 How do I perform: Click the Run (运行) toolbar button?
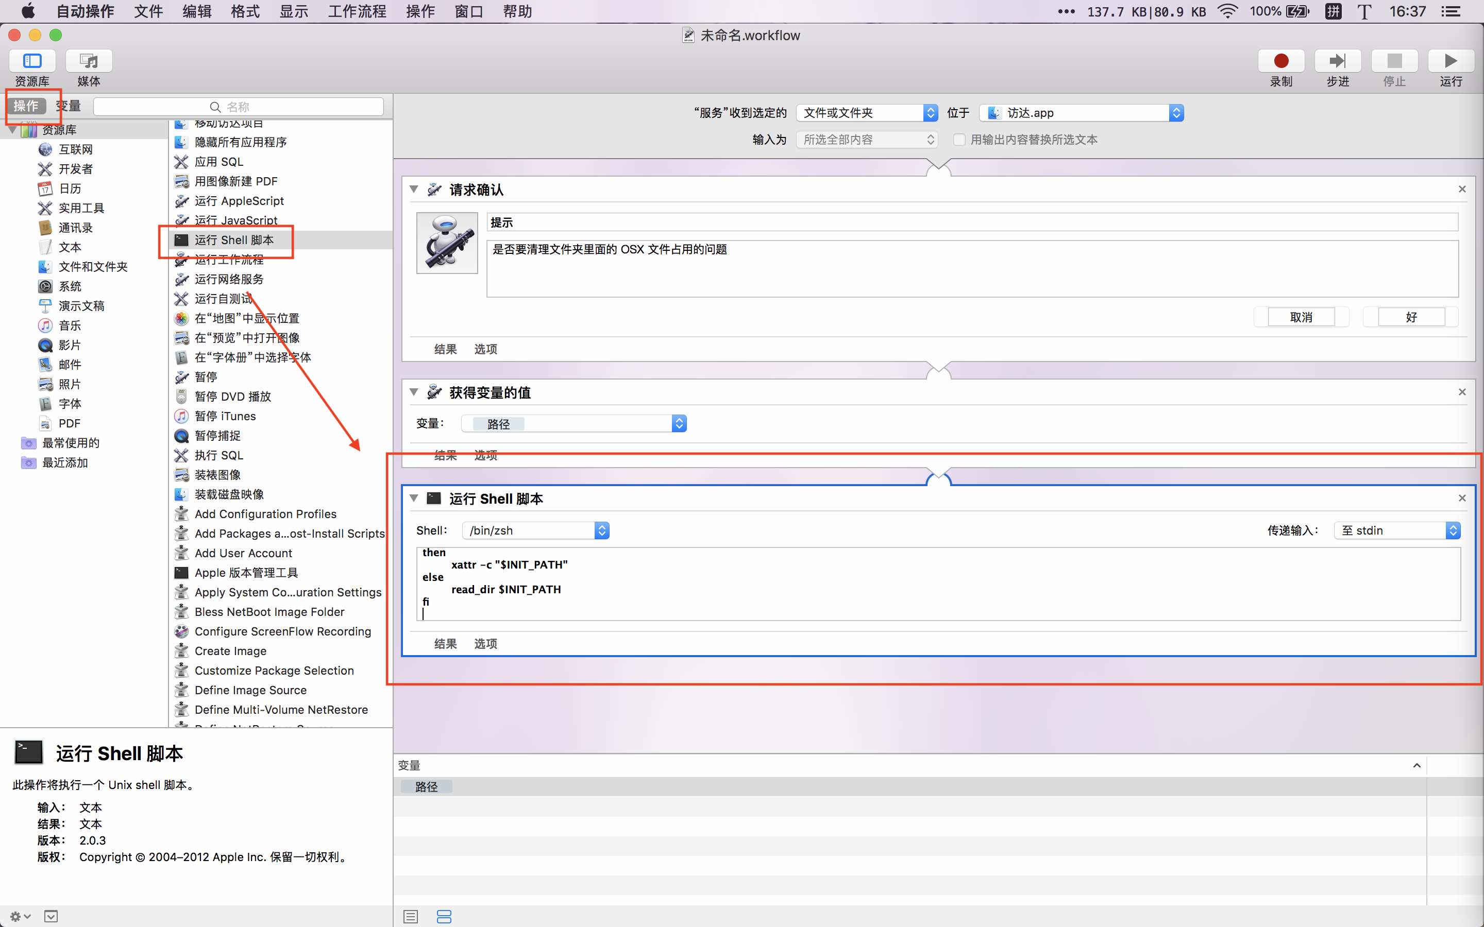1451,61
